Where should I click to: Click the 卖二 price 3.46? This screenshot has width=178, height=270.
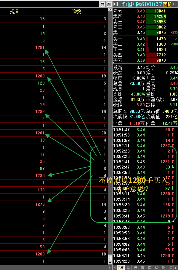[141, 27]
